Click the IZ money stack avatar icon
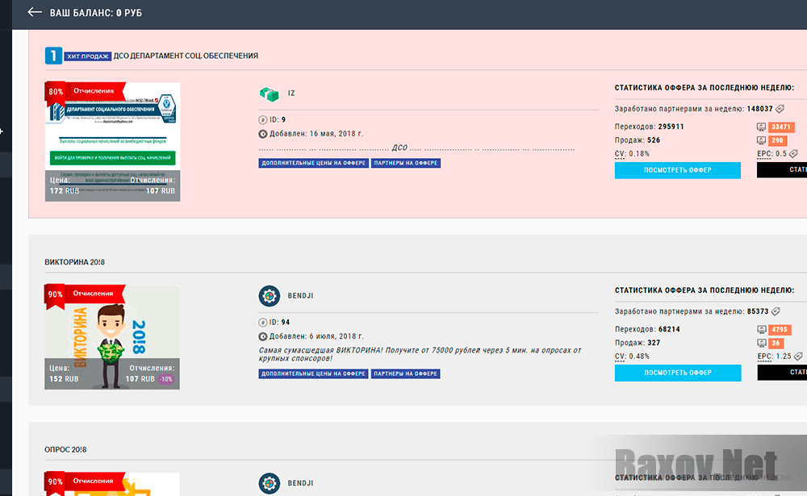 [269, 94]
